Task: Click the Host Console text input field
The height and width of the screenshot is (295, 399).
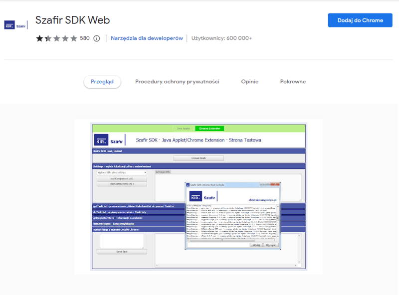Action: (x=218, y=245)
